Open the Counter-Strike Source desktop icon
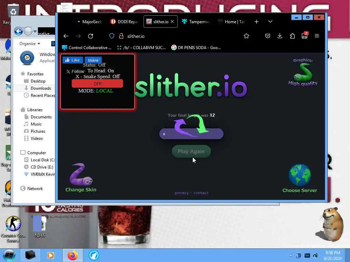 tap(13, 230)
